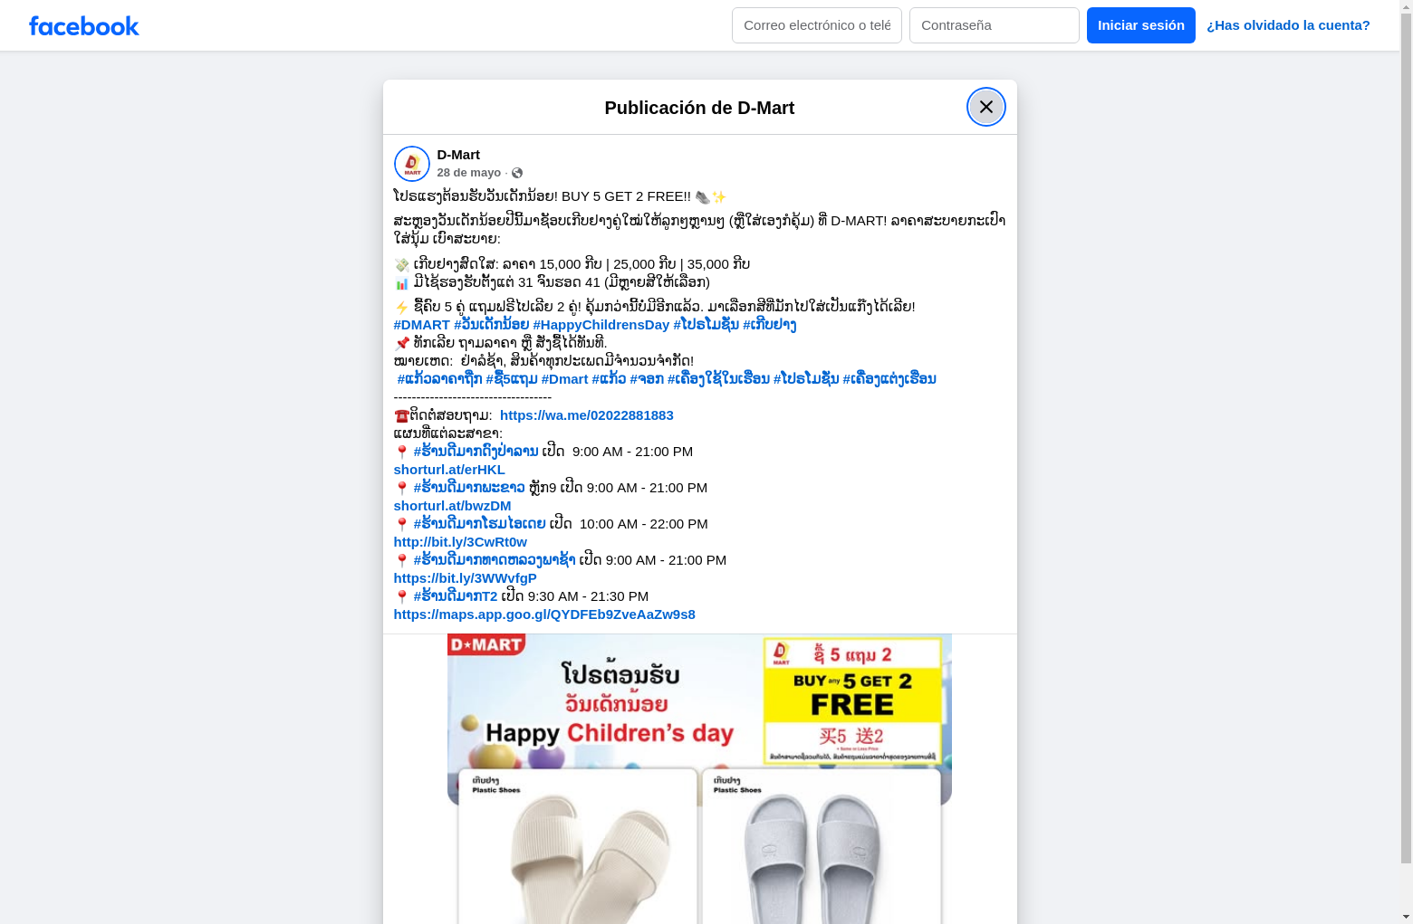
Task: Click the Iniciar sesión button
Action: point(1141,25)
